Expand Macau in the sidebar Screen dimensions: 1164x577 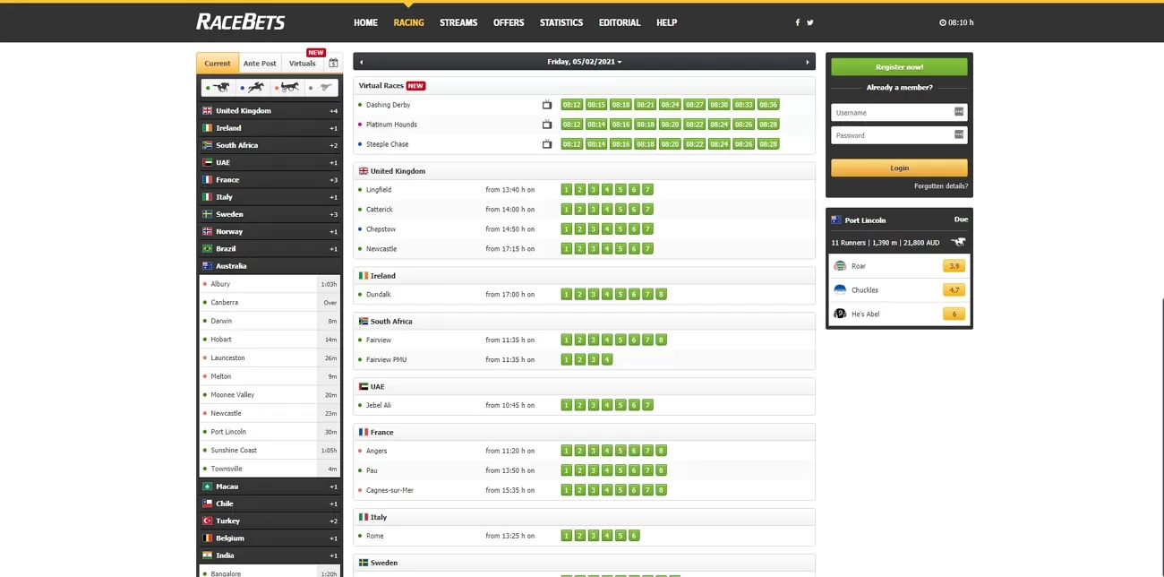(x=270, y=487)
